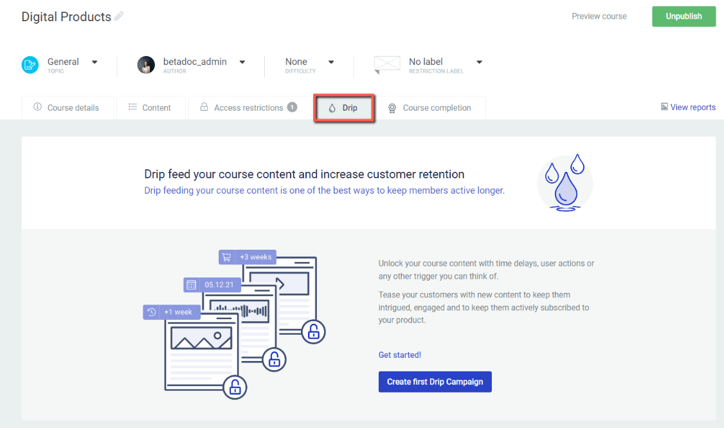
Task: Expand the General topic dropdown
Action: pos(95,62)
